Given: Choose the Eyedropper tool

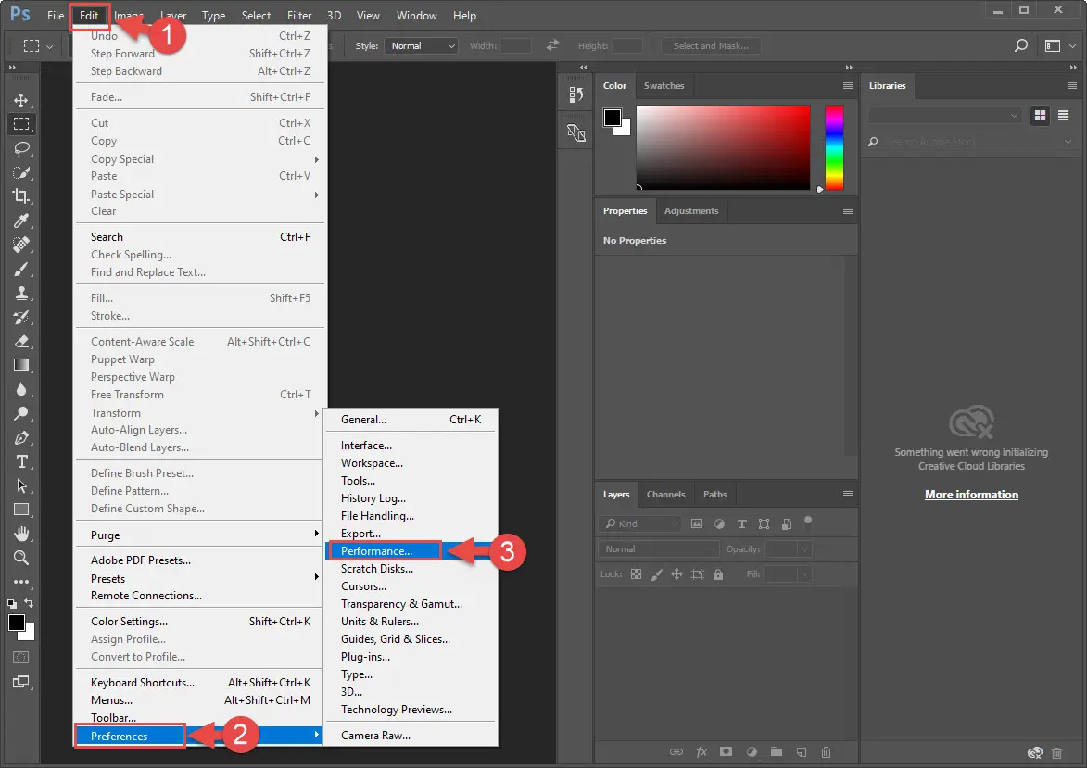Looking at the screenshot, I should click(20, 220).
